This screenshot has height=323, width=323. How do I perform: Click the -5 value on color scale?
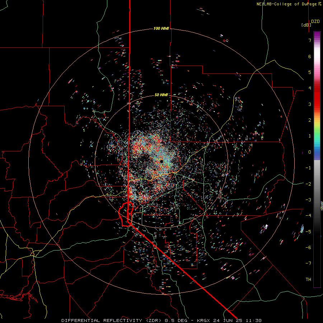pos(308,231)
